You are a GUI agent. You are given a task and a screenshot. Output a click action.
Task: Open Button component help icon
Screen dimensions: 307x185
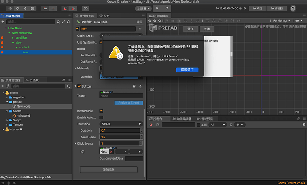pos(134,86)
